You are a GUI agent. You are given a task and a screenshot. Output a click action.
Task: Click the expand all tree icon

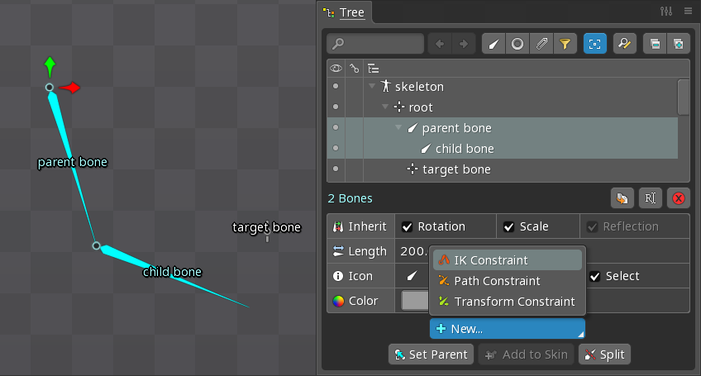(678, 44)
